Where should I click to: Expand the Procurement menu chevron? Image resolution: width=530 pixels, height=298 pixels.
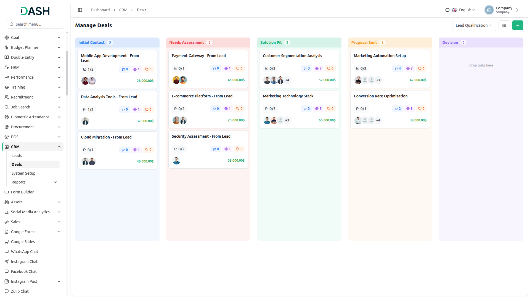(x=59, y=127)
